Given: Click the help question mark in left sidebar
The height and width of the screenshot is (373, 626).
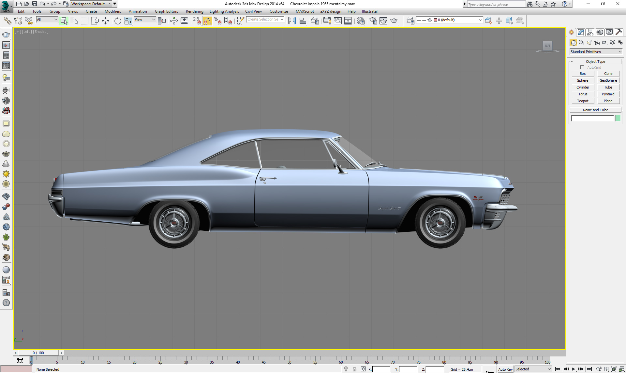Looking at the screenshot, I should coord(6,303).
